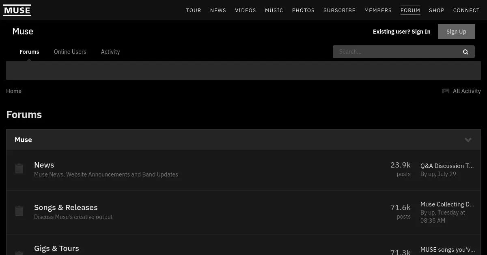Click the Home breadcrumb link
Image resolution: width=487 pixels, height=255 pixels.
tap(14, 91)
